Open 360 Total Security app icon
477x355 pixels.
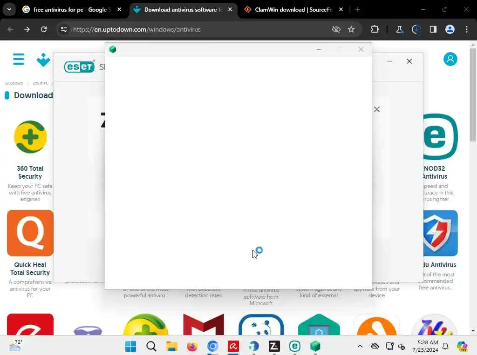pyautogui.click(x=30, y=137)
